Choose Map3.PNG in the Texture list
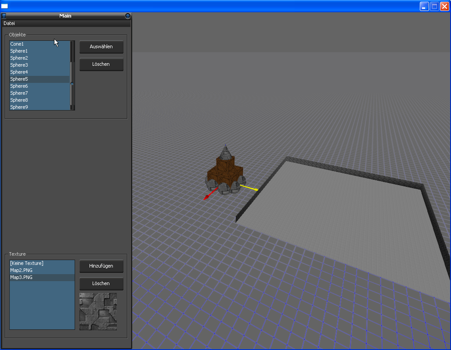This screenshot has height=350, width=451. pos(42,277)
